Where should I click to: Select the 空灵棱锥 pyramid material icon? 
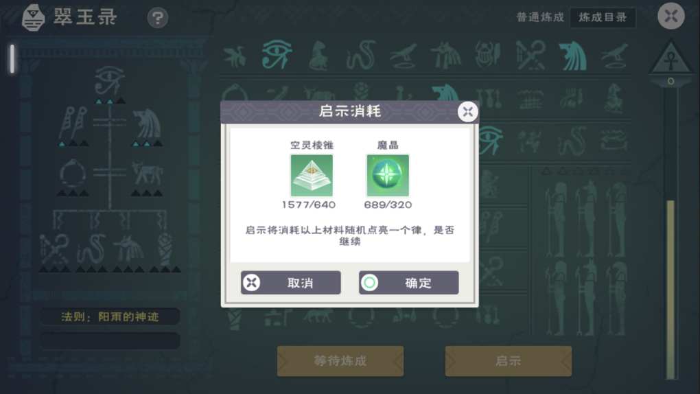[x=312, y=175]
